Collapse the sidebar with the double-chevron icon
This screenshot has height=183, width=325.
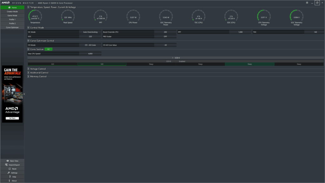[24, 94]
